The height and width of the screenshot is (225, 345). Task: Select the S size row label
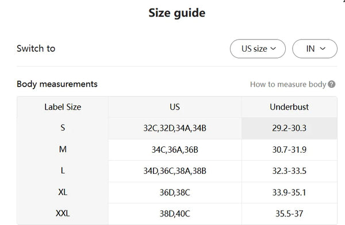point(63,128)
